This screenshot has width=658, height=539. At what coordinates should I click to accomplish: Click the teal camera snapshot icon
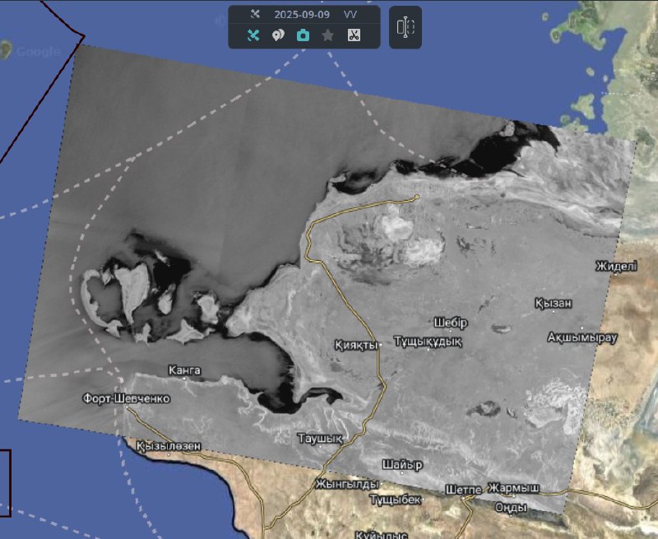coord(303,35)
